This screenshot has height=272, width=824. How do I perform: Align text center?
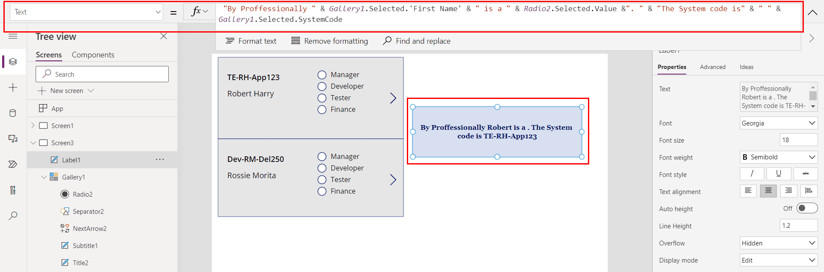pyautogui.click(x=768, y=191)
